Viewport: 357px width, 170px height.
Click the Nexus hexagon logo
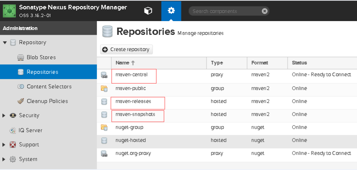(9, 11)
